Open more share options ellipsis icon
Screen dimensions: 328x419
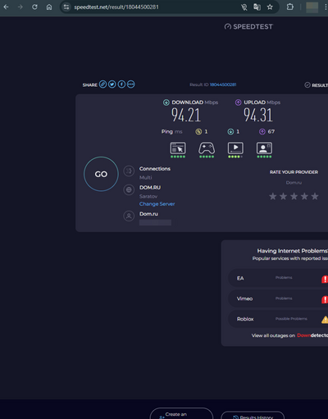click(131, 84)
